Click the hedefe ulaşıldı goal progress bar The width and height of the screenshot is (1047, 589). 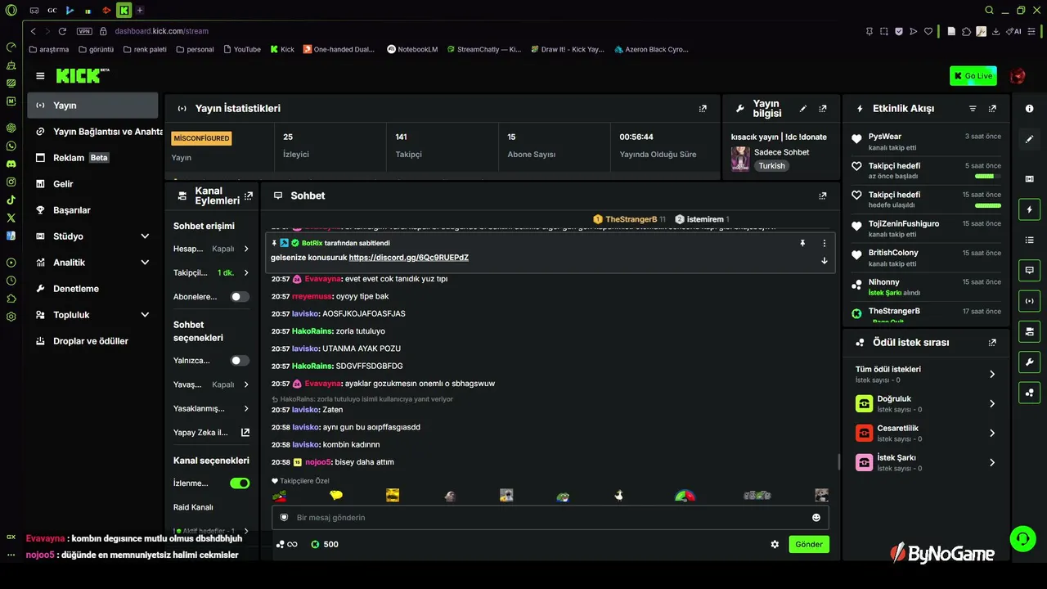coord(987,205)
